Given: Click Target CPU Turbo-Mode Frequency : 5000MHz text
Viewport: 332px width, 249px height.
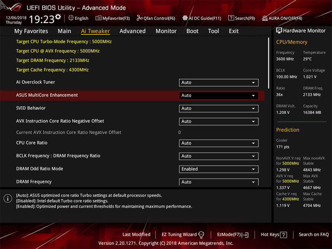Looking at the screenshot, I should (64, 41).
